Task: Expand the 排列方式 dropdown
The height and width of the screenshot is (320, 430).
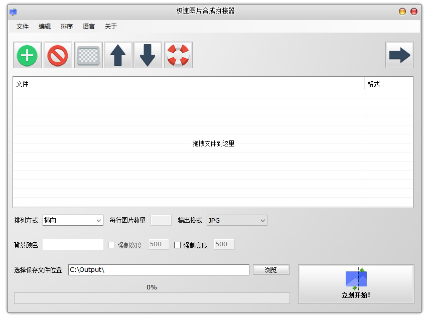Action: point(73,220)
